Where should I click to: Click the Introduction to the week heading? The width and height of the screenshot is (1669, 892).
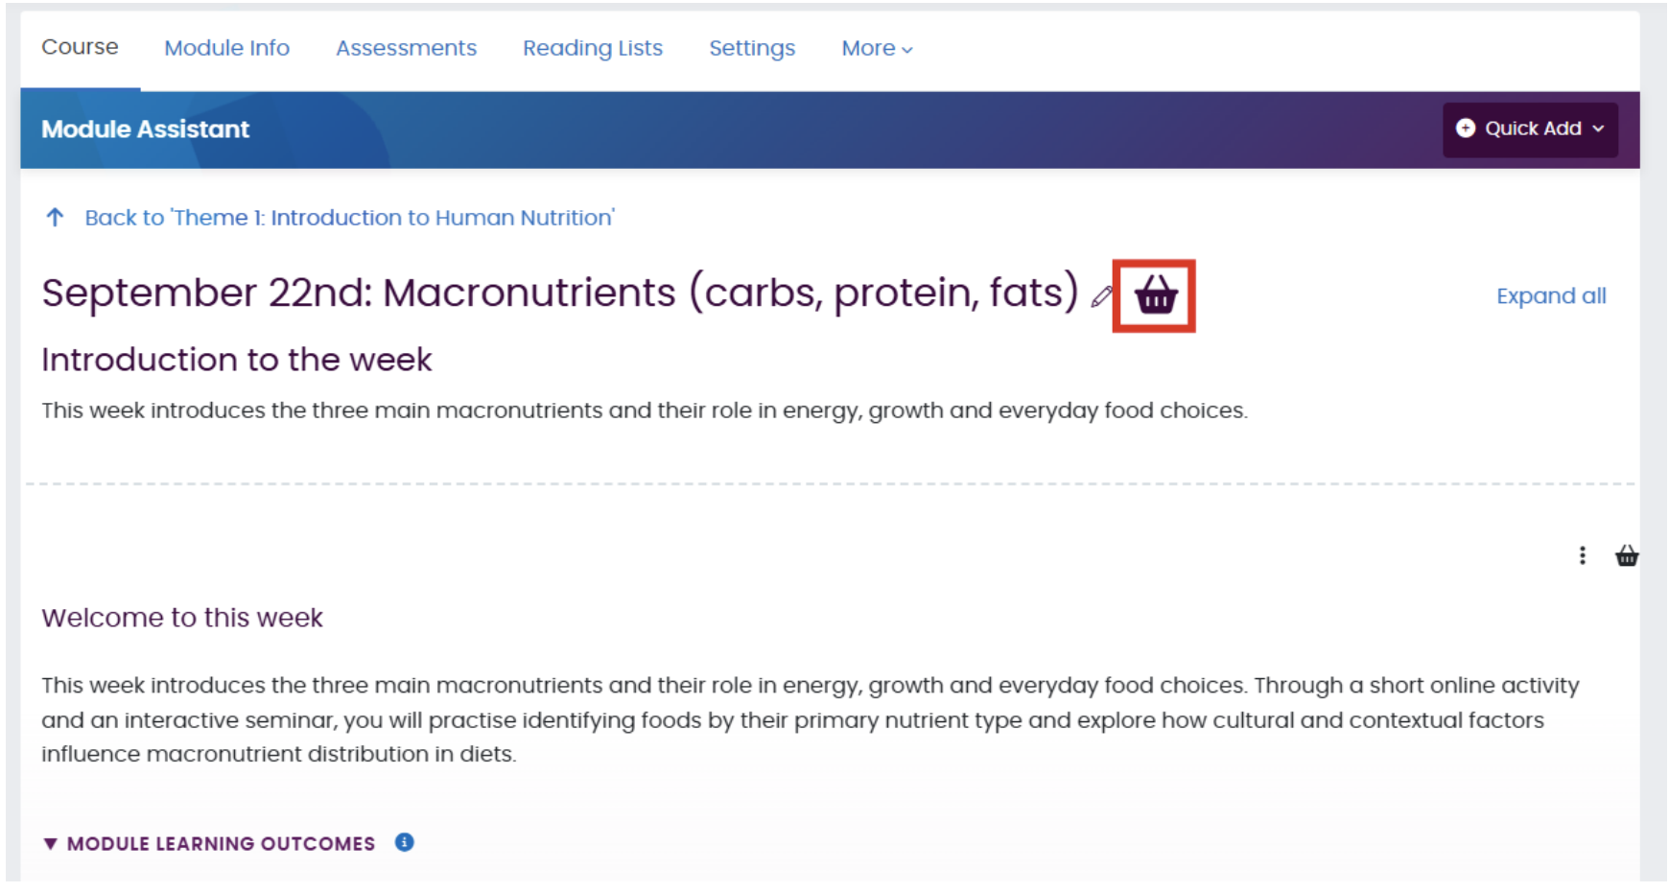tap(236, 360)
